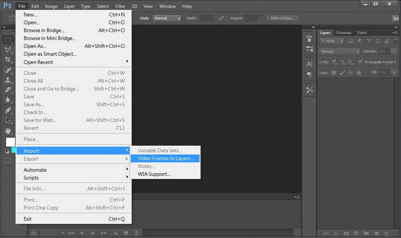Viewport: 401px width, 238px height.
Task: Select the Hand tool
Action: click(x=8, y=131)
